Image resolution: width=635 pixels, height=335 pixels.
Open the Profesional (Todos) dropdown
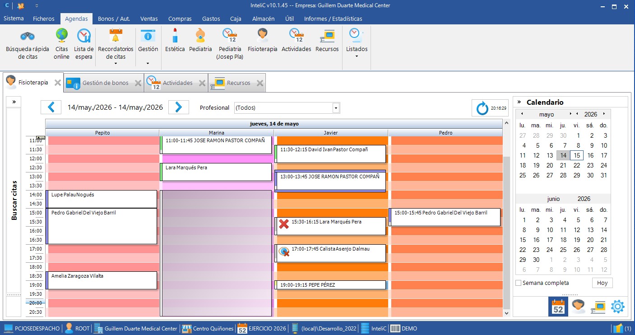click(336, 108)
